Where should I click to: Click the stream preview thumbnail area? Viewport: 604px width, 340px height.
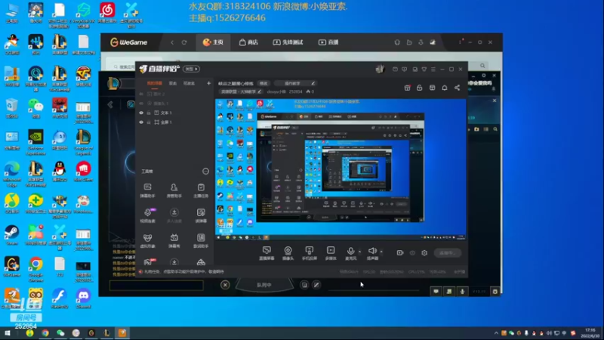(x=341, y=169)
